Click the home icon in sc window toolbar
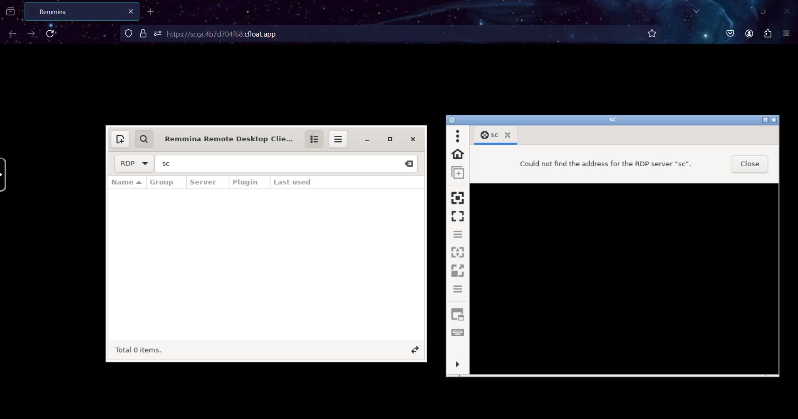This screenshot has height=419, width=798. click(x=458, y=154)
